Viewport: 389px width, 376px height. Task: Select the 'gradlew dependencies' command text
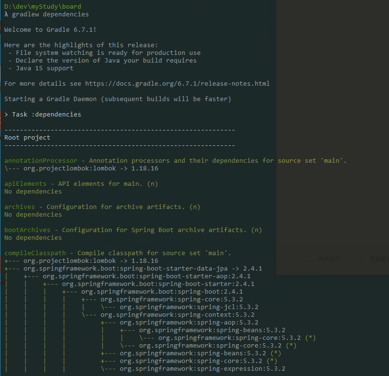[51, 14]
